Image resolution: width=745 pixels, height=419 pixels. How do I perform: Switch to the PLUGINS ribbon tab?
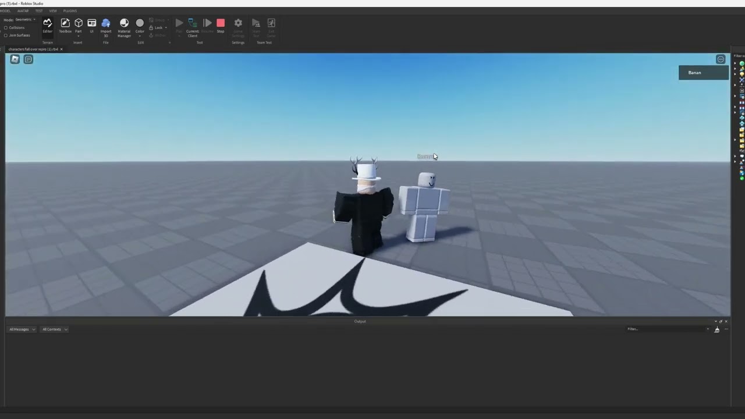click(70, 10)
